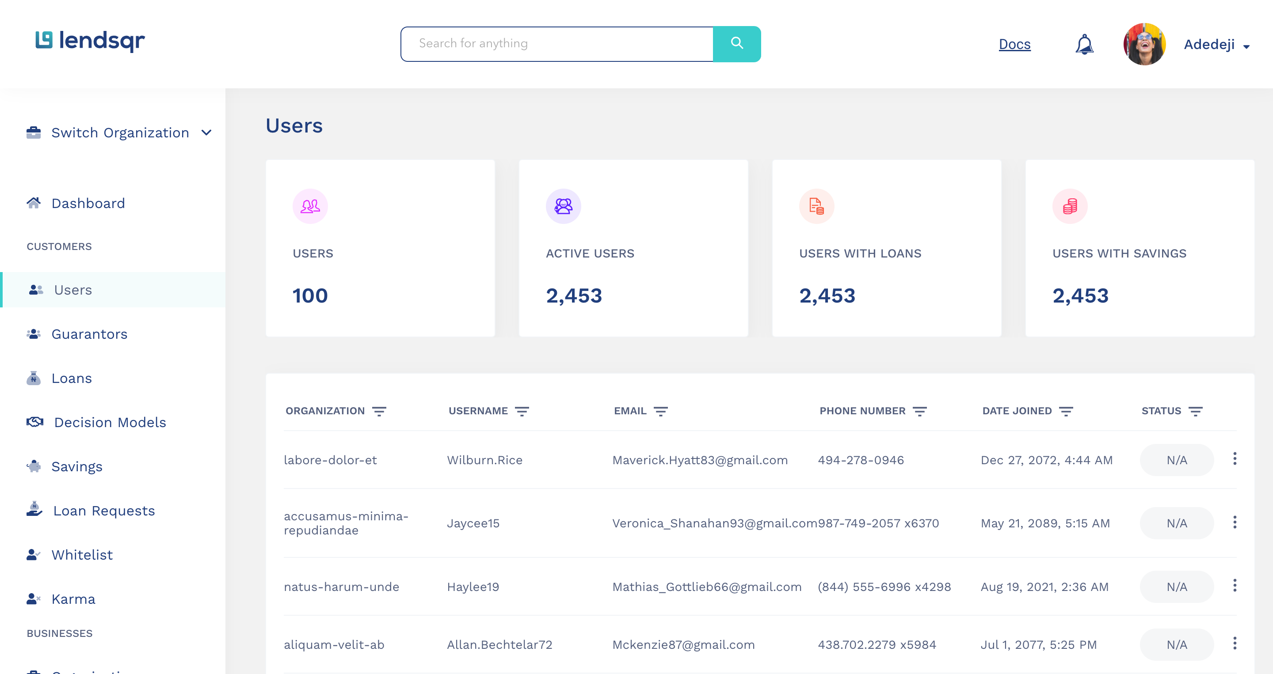Click the Karma sidebar icon
The width and height of the screenshot is (1273, 674).
point(34,598)
